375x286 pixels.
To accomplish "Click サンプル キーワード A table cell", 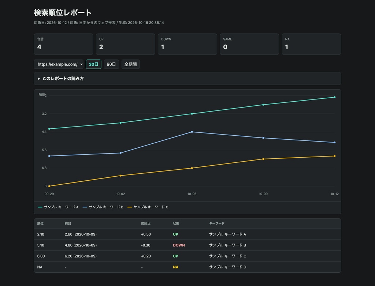I will [227, 234].
